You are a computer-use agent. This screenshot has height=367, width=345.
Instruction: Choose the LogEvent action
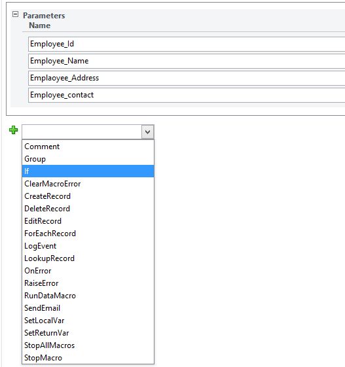(88, 246)
